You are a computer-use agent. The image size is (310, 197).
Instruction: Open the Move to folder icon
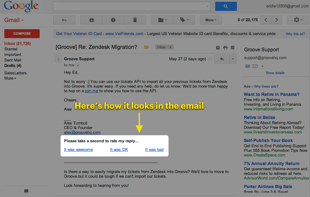point(161,20)
